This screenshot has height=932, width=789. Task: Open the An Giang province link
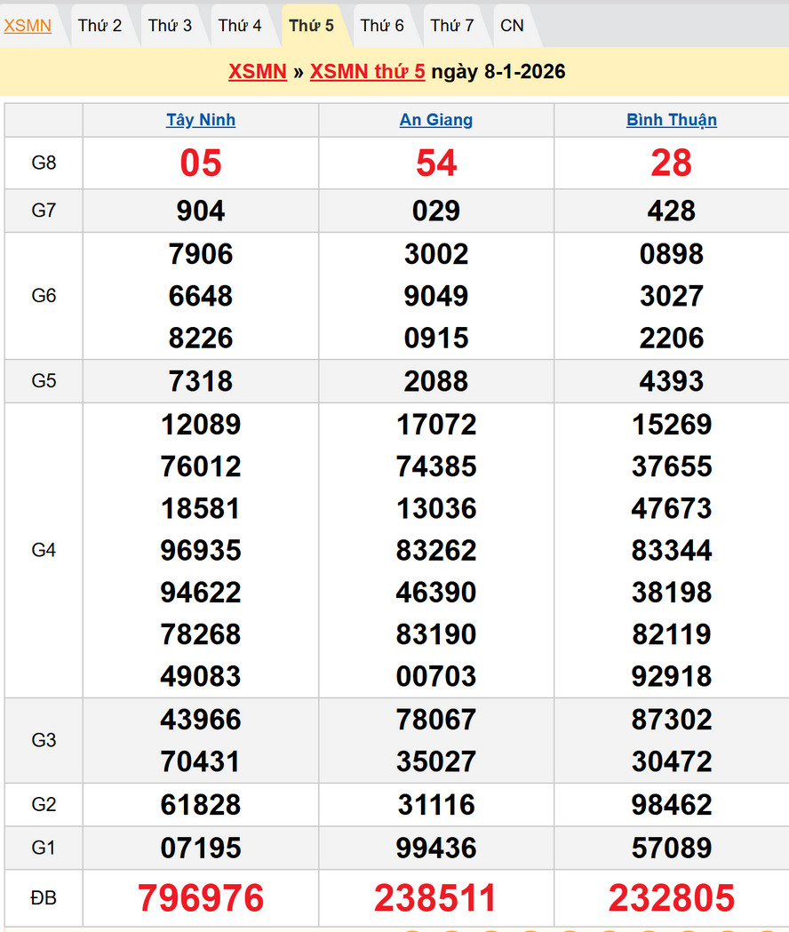pos(436,120)
